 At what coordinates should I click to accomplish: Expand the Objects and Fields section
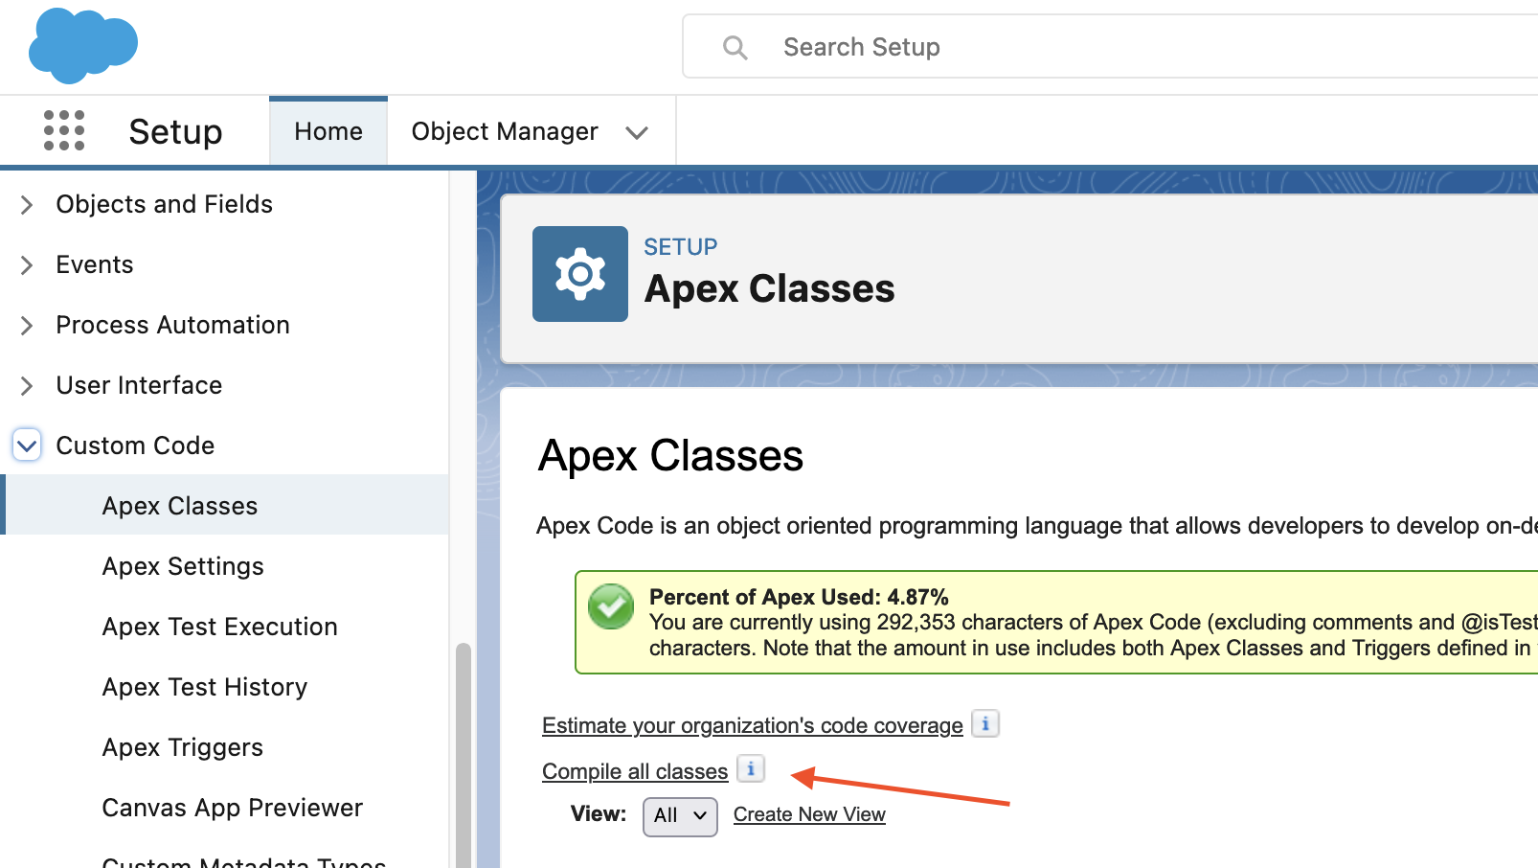click(27, 204)
